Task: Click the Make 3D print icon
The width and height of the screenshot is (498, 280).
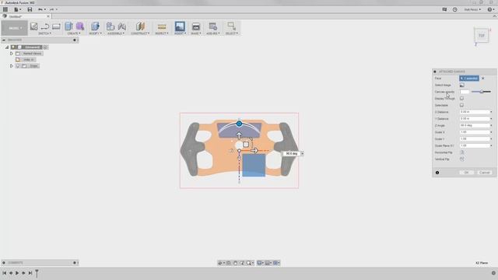Action: 196,26
